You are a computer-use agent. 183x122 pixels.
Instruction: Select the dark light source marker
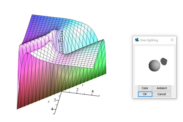(x=164, y=61)
